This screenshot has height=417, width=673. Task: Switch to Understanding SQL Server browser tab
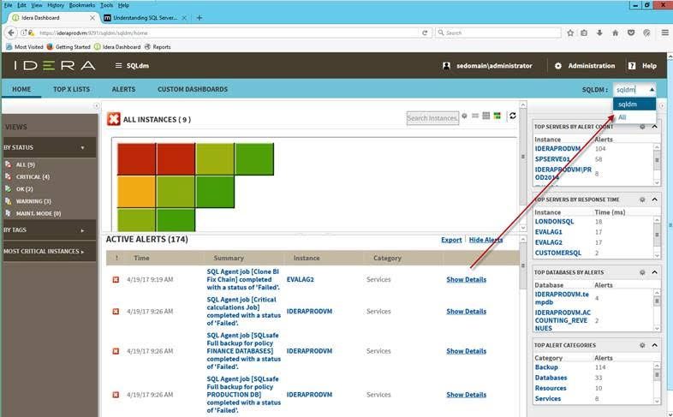point(145,18)
